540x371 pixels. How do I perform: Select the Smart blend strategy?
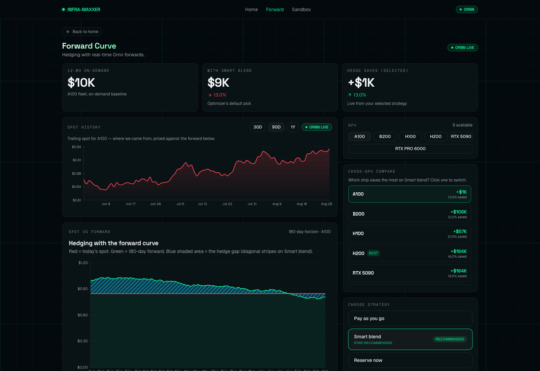point(410,339)
